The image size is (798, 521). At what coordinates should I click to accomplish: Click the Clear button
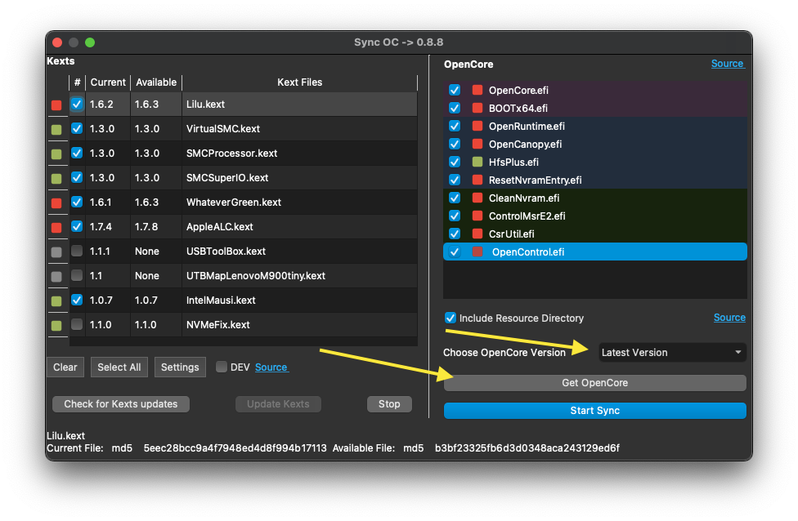click(65, 367)
